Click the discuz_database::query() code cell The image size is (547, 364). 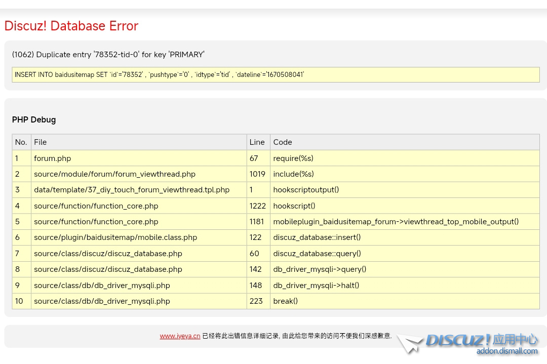(x=405, y=254)
